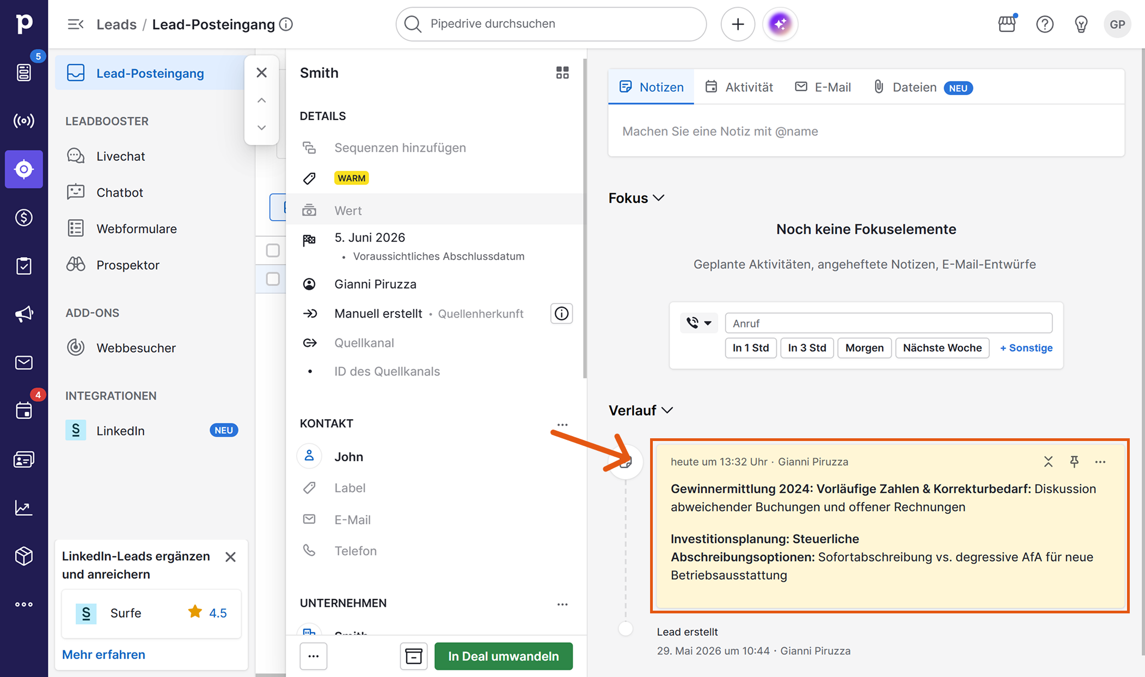The image size is (1145, 677).
Task: Go to next lead with down chevron
Action: coord(261,127)
